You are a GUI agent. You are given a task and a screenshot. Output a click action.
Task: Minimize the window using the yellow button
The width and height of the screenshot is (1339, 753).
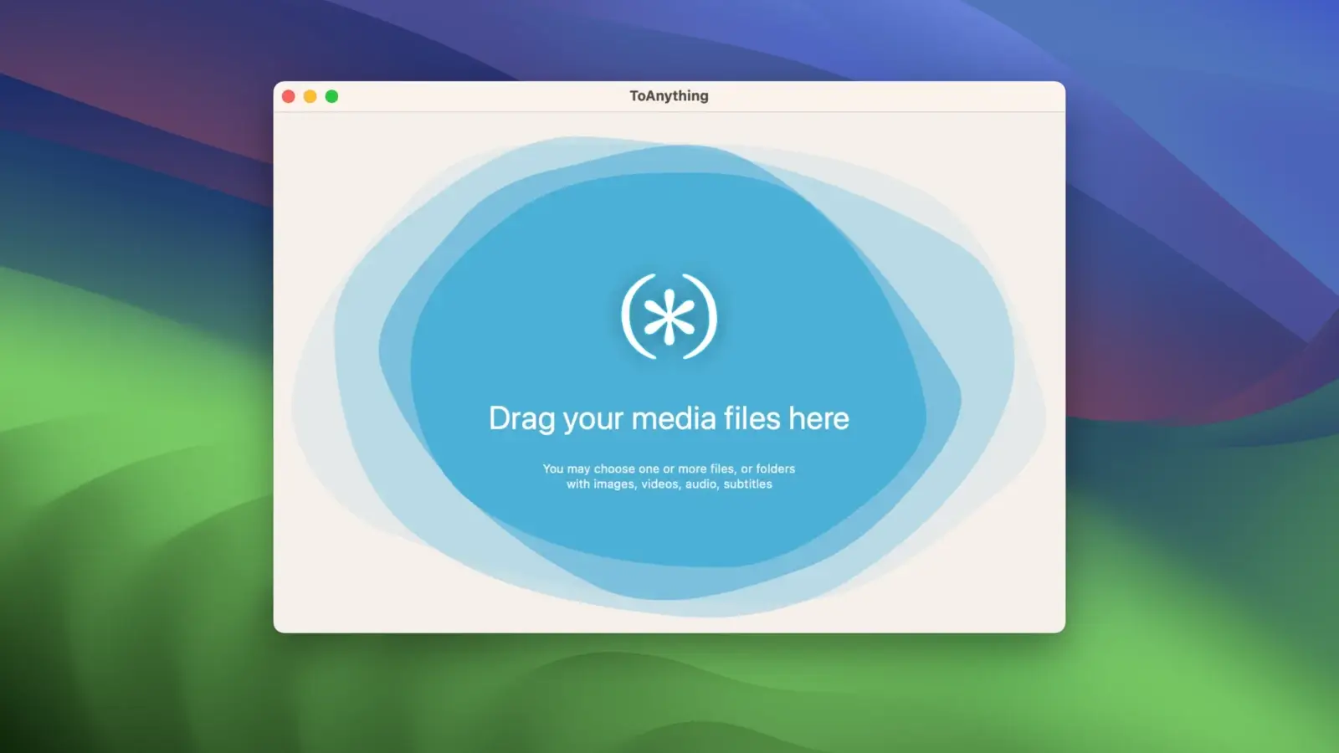pos(310,96)
